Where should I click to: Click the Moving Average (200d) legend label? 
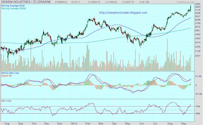pyautogui.click(x=14, y=9)
